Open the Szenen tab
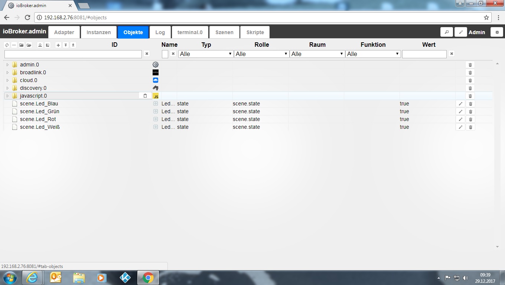The image size is (505, 285). [224, 32]
